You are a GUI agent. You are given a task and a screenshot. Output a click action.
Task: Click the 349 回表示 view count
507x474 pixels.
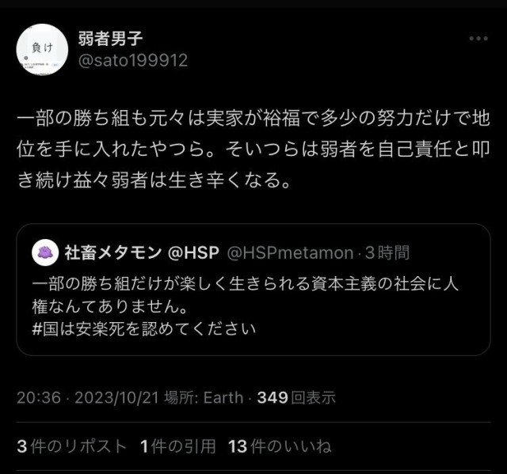point(296,397)
